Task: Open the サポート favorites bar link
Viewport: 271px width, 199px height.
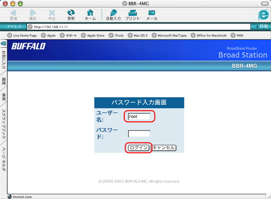Action: pos(68,35)
